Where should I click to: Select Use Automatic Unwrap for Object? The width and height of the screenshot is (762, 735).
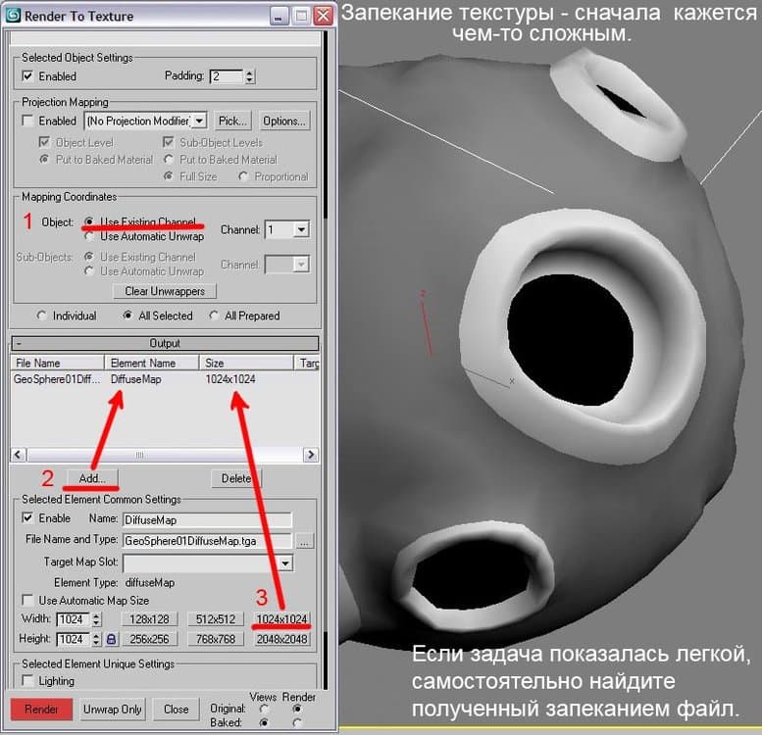90,236
